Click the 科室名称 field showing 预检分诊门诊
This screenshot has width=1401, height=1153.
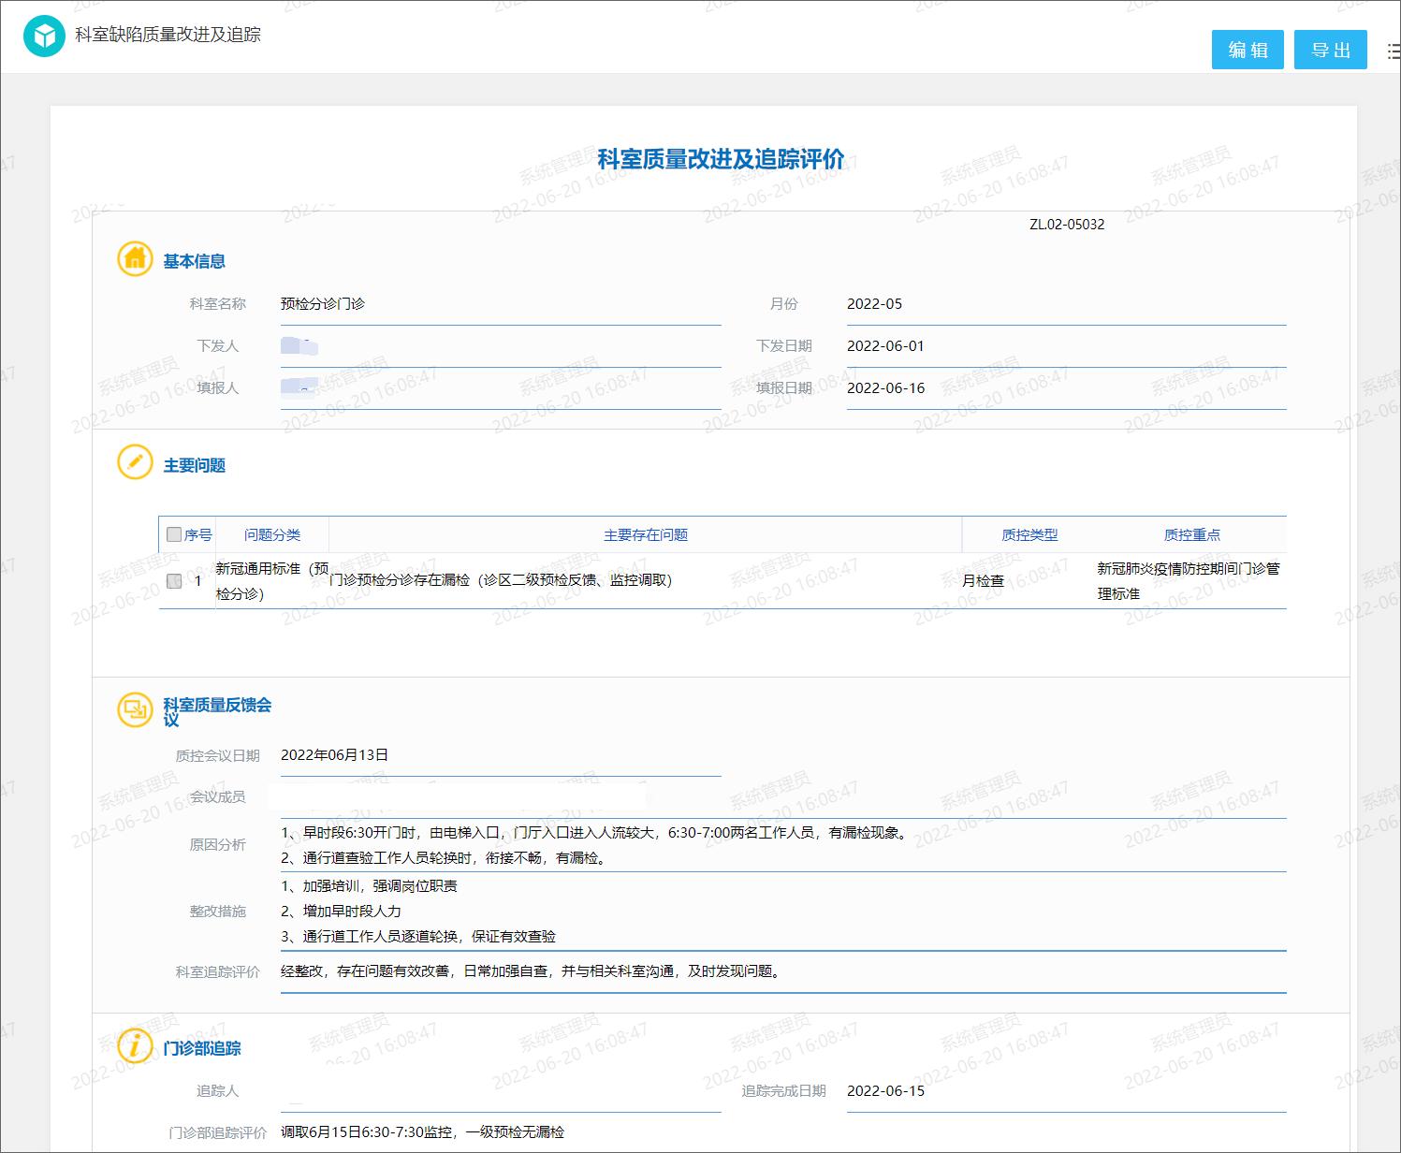pos(499,303)
